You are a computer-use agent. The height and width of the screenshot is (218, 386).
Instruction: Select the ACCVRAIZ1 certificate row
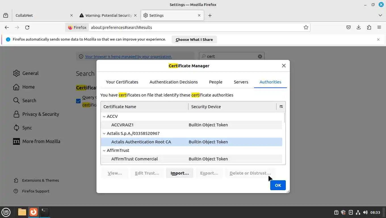192,125
